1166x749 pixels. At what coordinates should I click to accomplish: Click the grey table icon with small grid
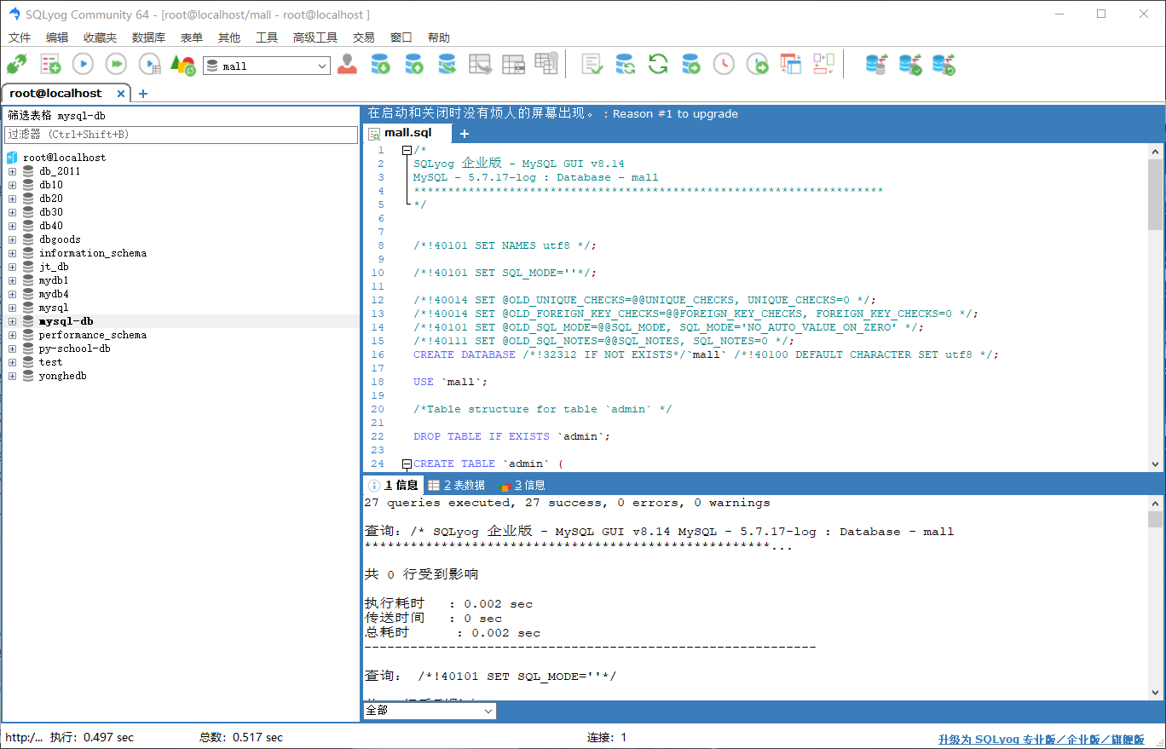pyautogui.click(x=513, y=64)
